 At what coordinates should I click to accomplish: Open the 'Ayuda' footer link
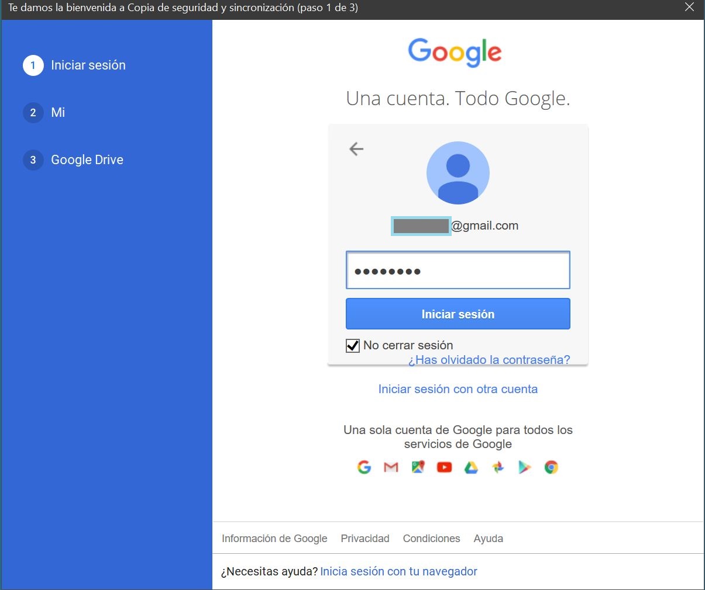[489, 539]
